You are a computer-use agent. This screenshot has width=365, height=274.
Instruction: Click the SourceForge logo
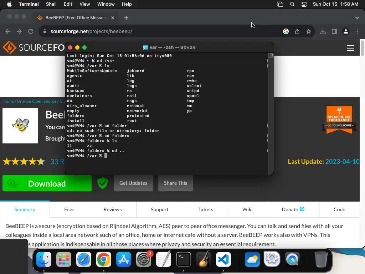34,47
